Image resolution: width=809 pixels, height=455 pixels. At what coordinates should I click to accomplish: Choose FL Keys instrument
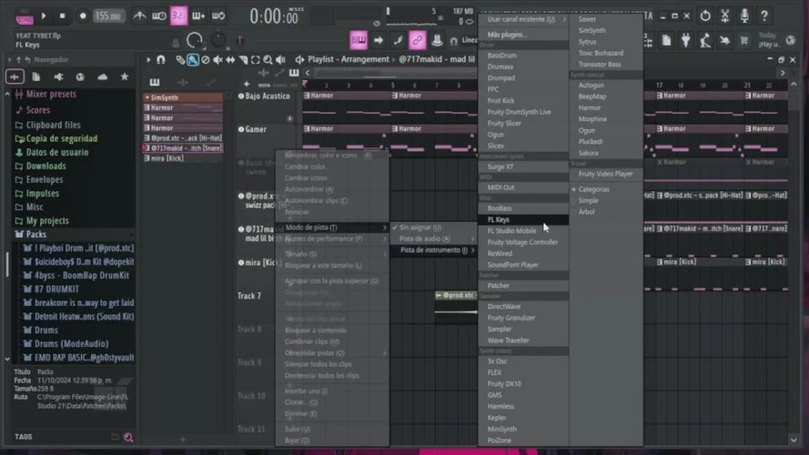click(x=524, y=220)
